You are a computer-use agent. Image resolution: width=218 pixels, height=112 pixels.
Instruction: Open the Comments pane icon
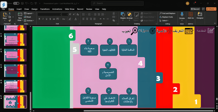pos(203,9)
